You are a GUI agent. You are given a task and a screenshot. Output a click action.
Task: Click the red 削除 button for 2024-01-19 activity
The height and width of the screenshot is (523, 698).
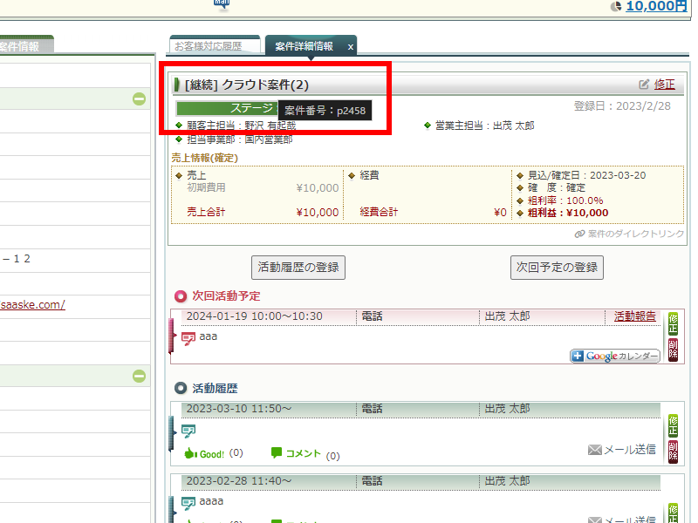pyautogui.click(x=673, y=350)
